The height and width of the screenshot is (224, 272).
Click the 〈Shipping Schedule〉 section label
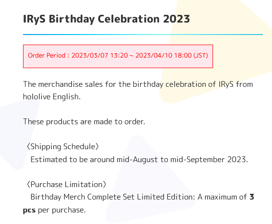pyautogui.click(x=63, y=147)
